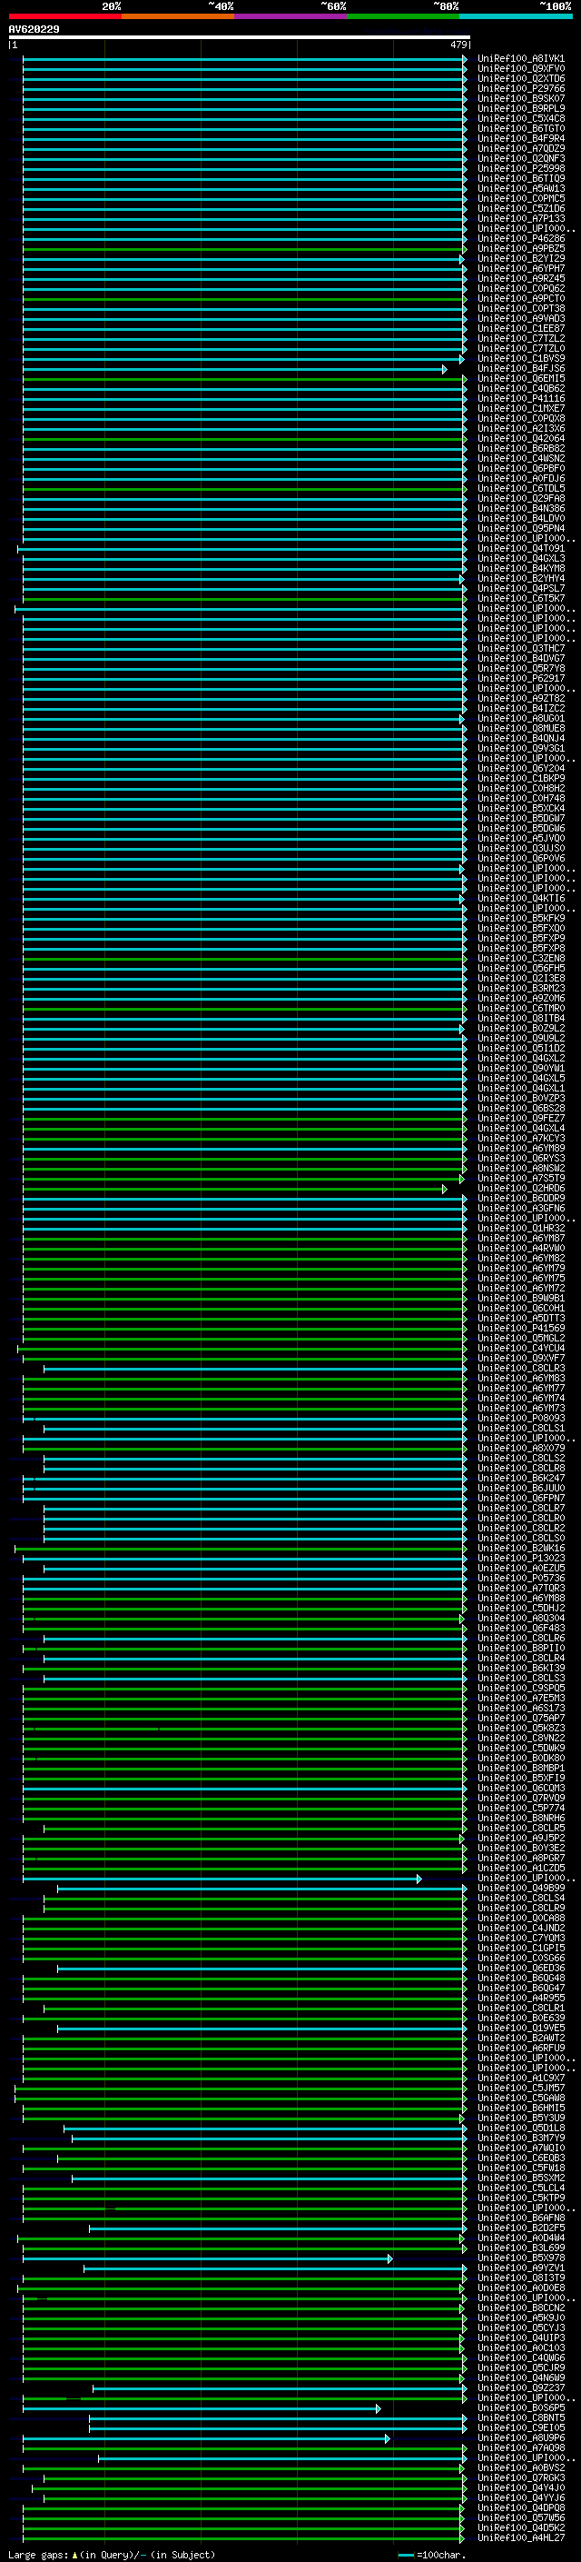Screen dimensions: 581x2562
Task: Click the purple ~60% identity legend segment
Action: pos(290,16)
